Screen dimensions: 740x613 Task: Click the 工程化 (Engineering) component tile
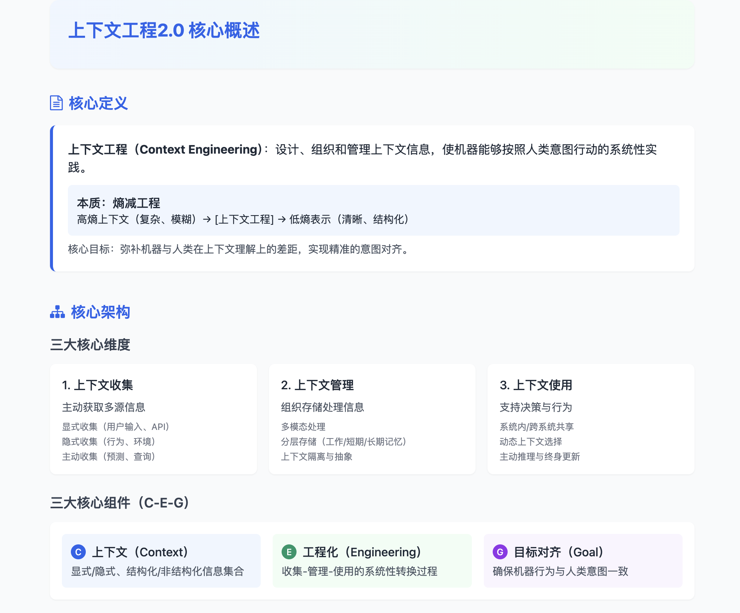click(372, 561)
